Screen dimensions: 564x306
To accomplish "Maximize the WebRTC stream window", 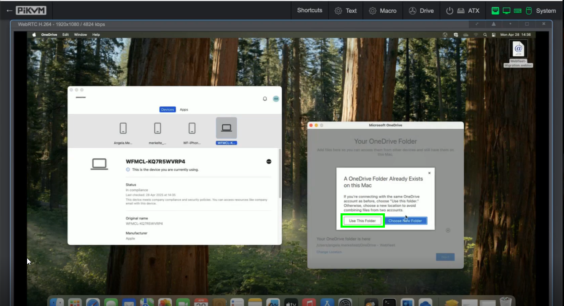I will 527,24.
